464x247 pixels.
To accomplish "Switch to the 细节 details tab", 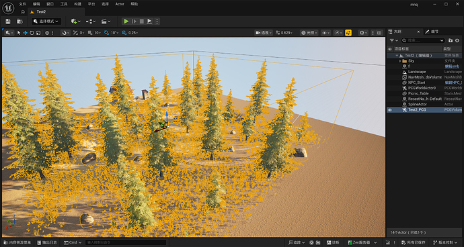I will [432, 32].
